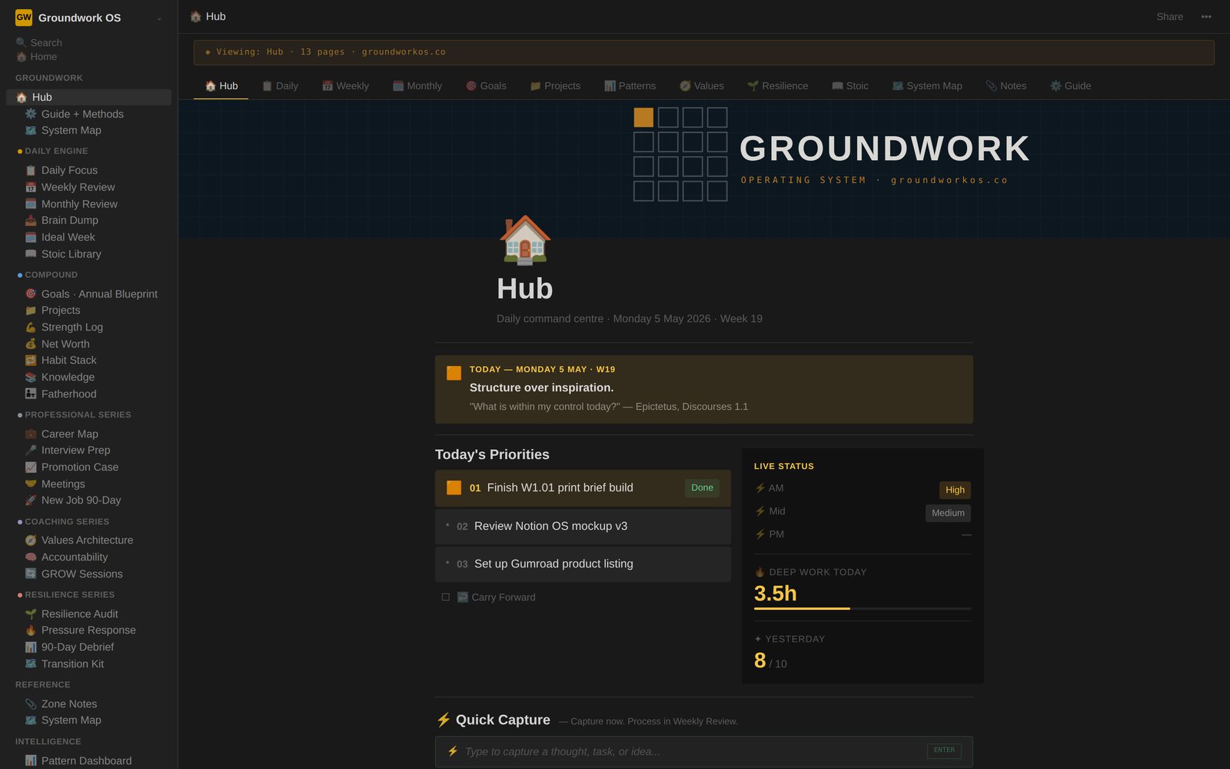
Task: Click the paperclip icon beside Zone Notes
Action: coord(31,704)
